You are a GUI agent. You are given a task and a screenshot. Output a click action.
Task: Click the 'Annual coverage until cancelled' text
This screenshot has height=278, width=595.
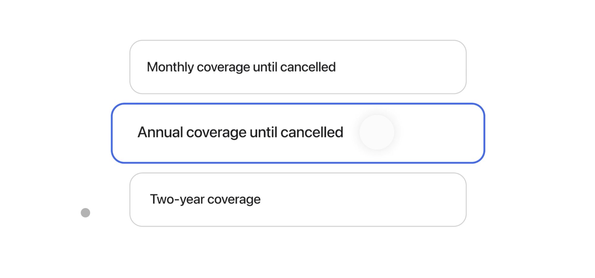240,132
